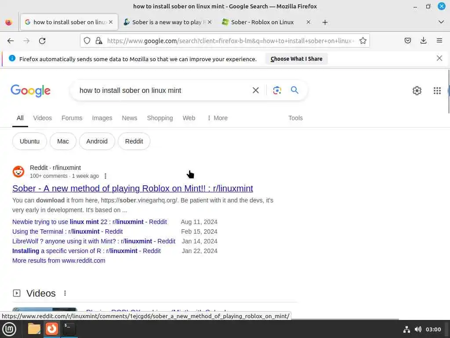The width and height of the screenshot is (450, 338).
Task: Click the Reddit favicon of first result
Action: [18, 172]
